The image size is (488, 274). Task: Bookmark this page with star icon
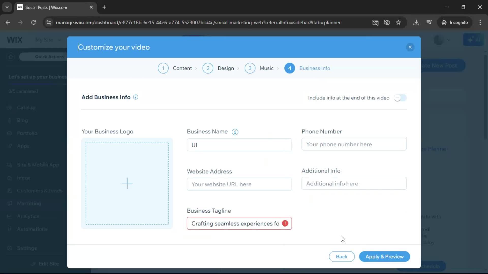pos(398,23)
